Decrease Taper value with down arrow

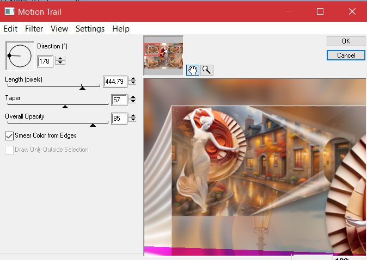click(133, 102)
